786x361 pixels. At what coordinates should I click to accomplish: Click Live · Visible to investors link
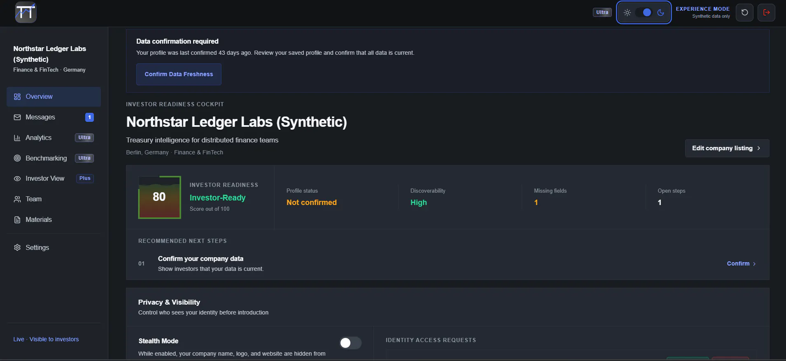46,339
